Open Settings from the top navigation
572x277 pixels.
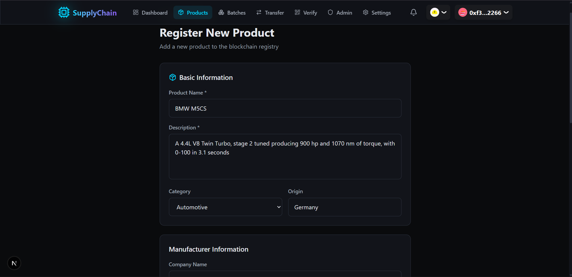(x=377, y=13)
